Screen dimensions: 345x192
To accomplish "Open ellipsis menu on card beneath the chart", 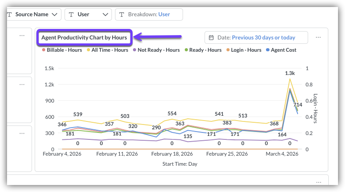I will coord(318,181).
